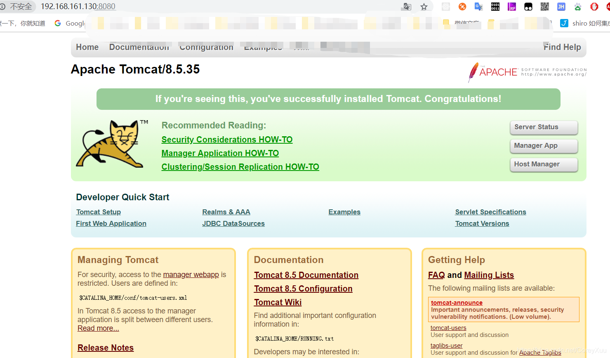Click the Apache Tomcat/8.5.35 heading
Image resolution: width=610 pixels, height=358 pixels.
pos(135,69)
